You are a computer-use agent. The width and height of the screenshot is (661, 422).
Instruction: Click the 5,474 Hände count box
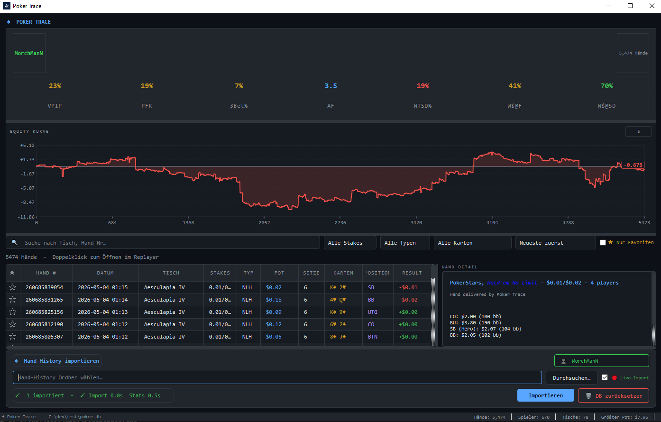633,53
